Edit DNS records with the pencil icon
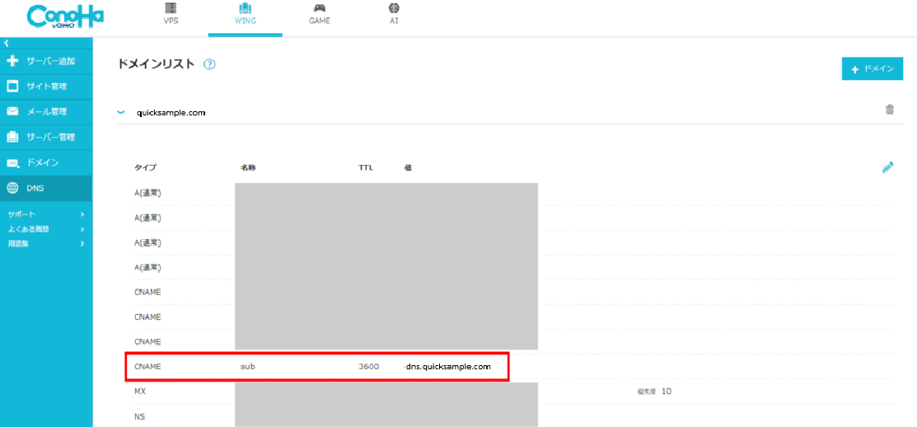The height and width of the screenshot is (427, 917). pyautogui.click(x=887, y=167)
